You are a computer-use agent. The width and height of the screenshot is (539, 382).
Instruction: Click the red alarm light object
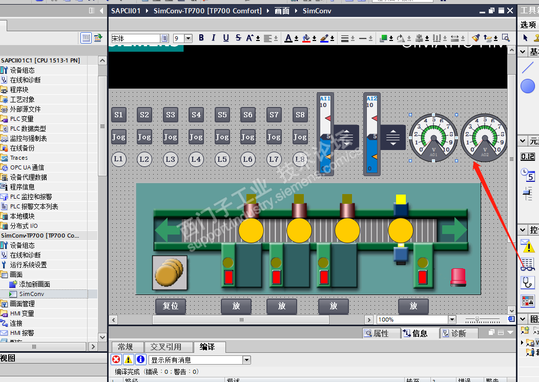pos(458,278)
